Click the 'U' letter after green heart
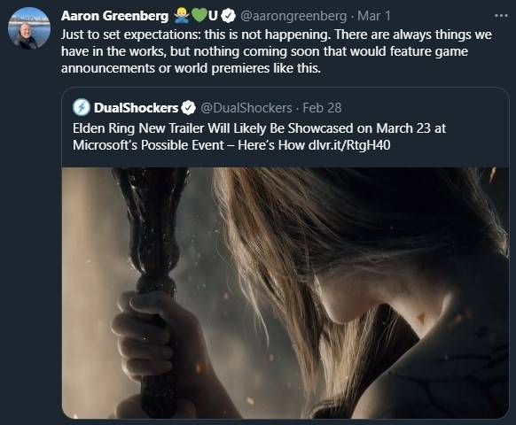This screenshot has height=425, width=516. [213, 16]
